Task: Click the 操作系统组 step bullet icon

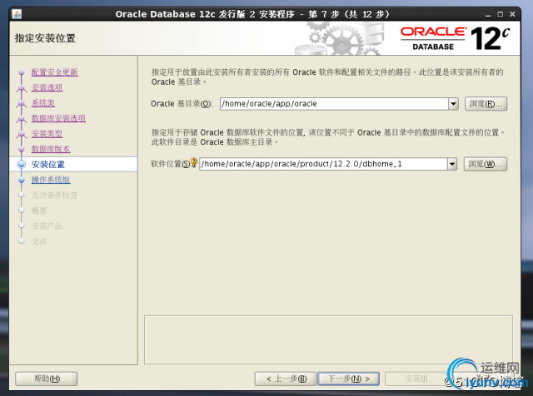Action: pyautogui.click(x=22, y=180)
